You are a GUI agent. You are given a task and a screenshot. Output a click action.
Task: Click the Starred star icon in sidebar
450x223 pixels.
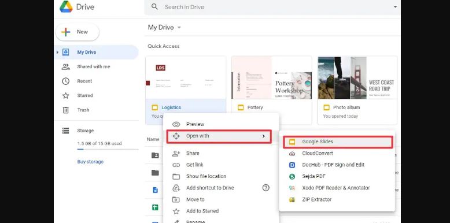tap(66, 95)
